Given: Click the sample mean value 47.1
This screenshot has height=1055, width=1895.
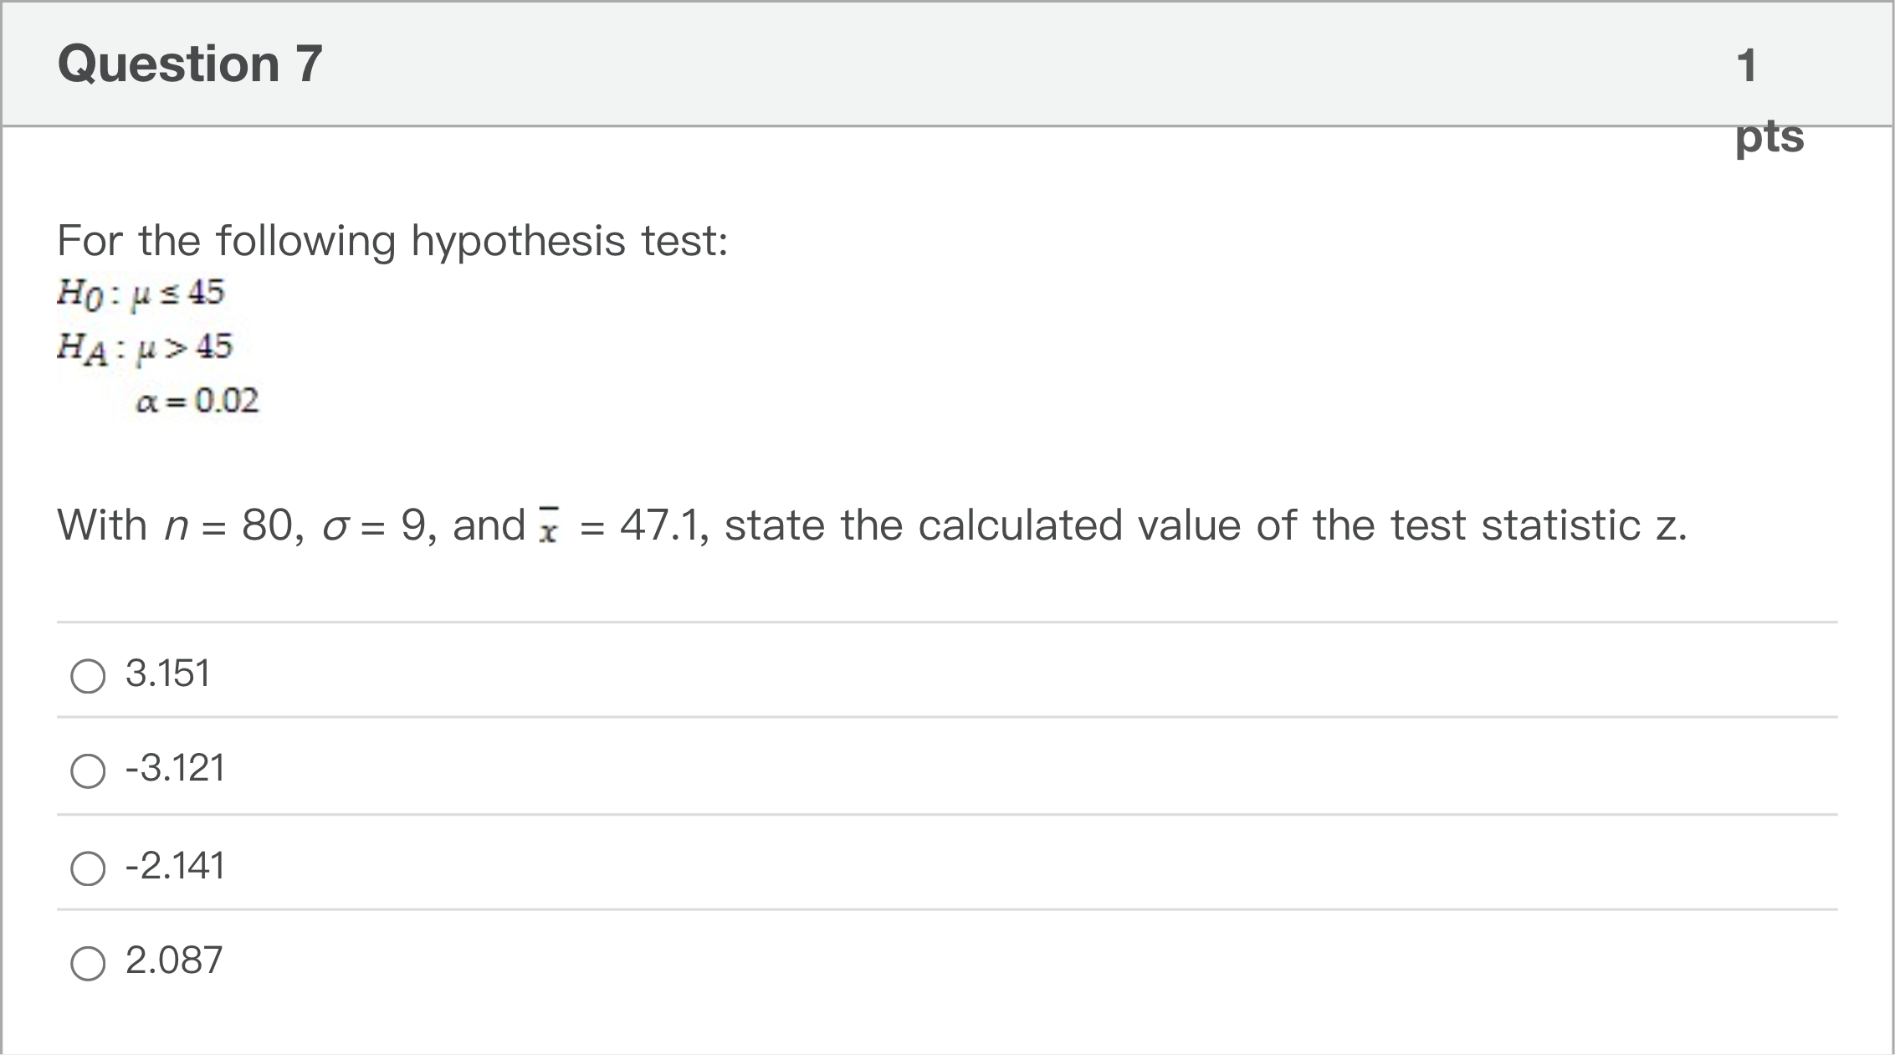Looking at the screenshot, I should click(x=658, y=525).
